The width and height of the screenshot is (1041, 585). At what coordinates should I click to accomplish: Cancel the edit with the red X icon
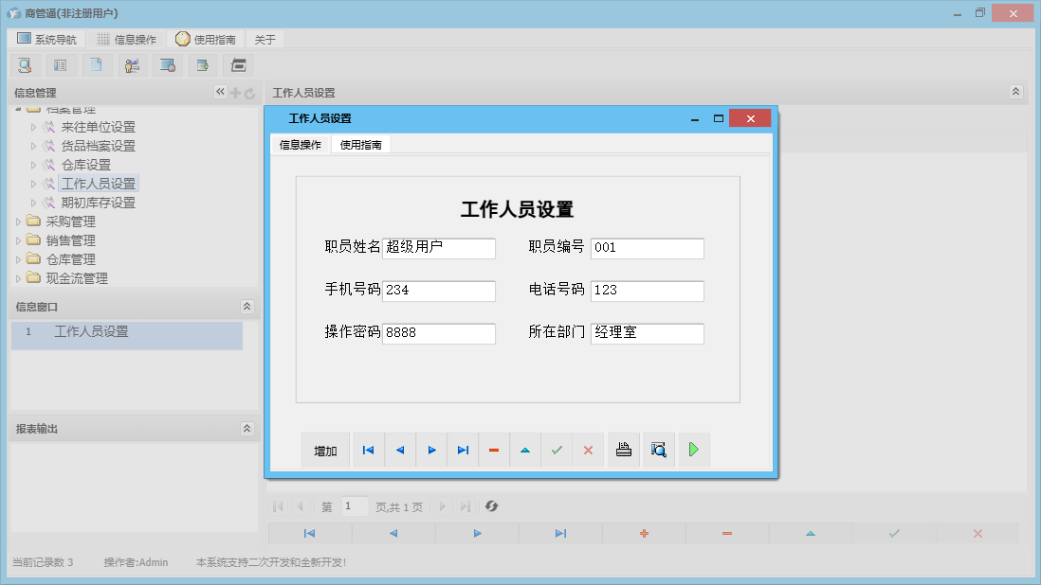click(x=588, y=450)
